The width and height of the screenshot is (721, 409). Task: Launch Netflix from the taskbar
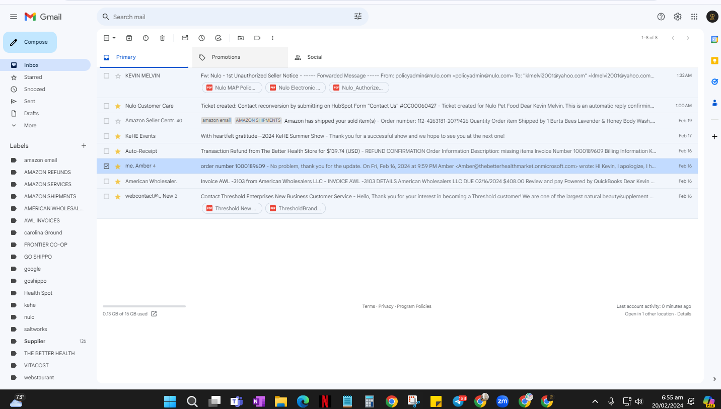325,401
